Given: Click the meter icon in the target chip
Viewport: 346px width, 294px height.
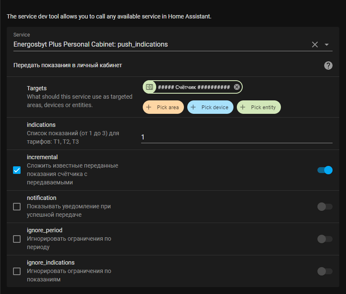Looking at the screenshot, I should tap(149, 87).
